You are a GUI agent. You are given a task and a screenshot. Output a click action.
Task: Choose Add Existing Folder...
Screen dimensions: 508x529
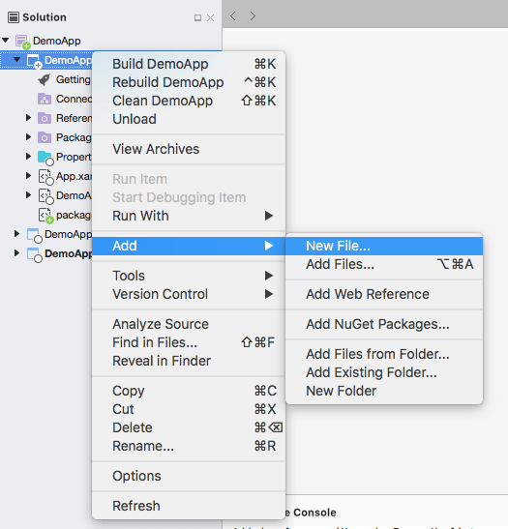click(x=384, y=372)
